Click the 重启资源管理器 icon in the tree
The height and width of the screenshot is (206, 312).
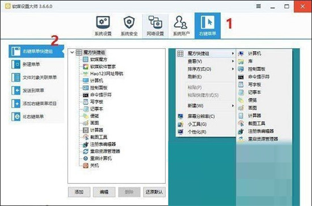click(86, 152)
